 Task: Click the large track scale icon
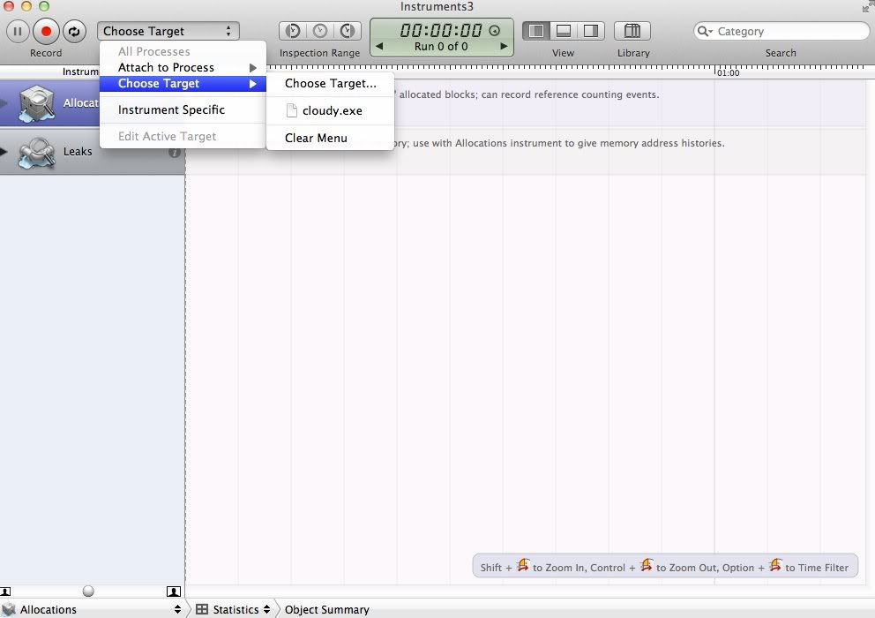click(174, 592)
